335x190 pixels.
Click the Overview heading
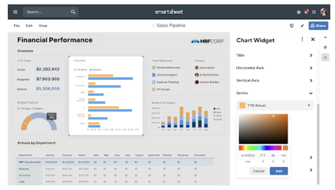click(25, 51)
